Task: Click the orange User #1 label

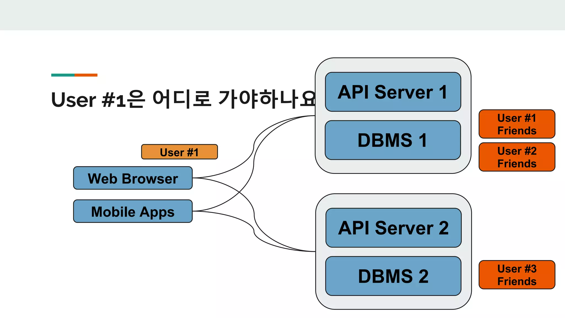Action: pyautogui.click(x=179, y=152)
